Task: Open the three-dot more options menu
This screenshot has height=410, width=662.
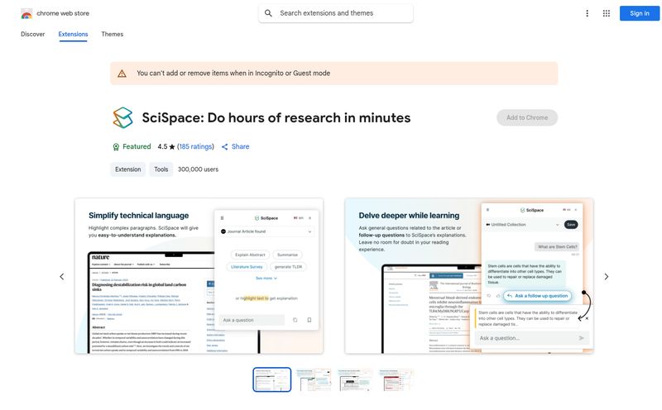Action: 587,13
